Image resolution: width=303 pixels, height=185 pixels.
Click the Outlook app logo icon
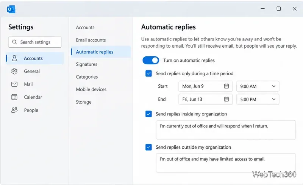11,9
